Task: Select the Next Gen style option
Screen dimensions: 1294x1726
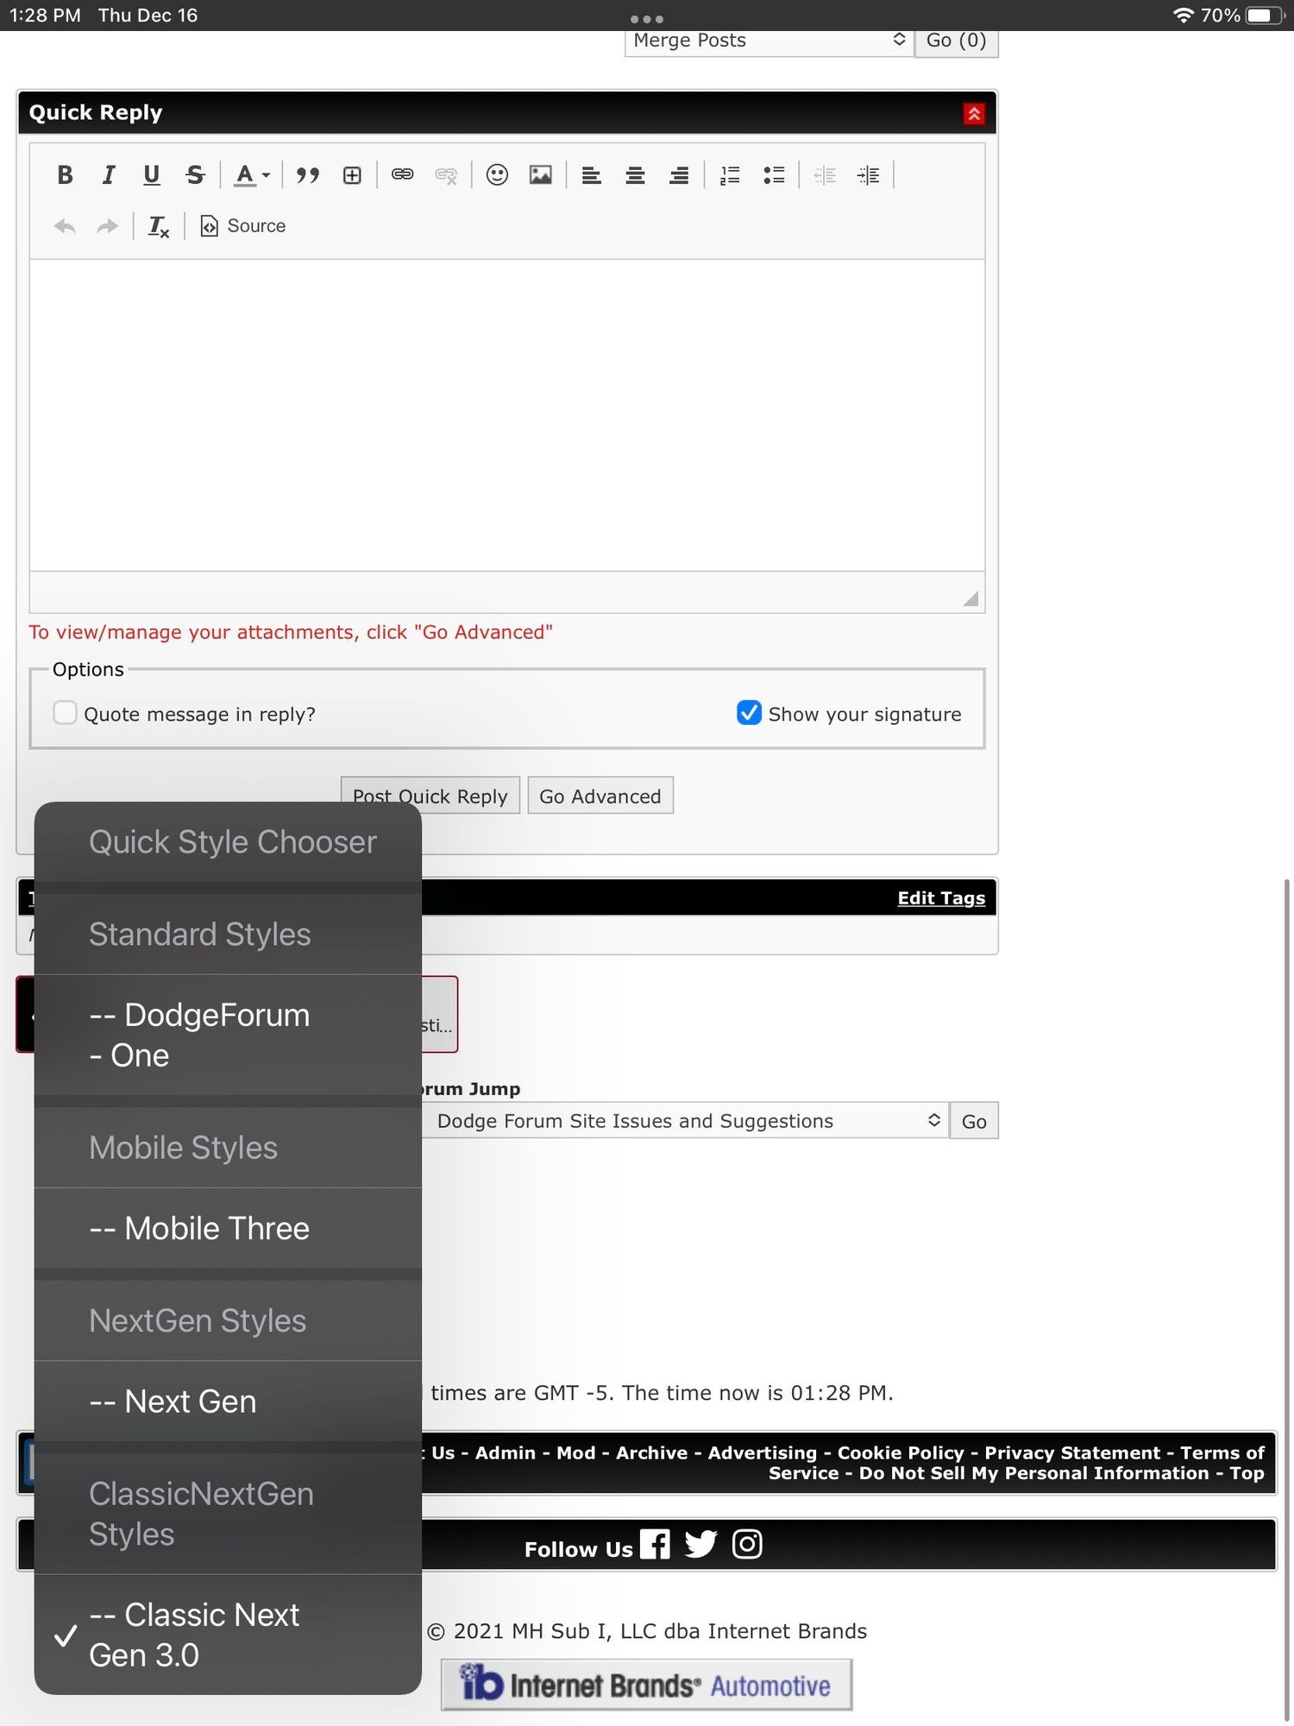Action: pyautogui.click(x=190, y=1402)
